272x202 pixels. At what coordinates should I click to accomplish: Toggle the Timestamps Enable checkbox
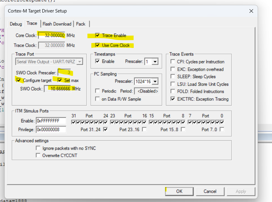pos(97,61)
